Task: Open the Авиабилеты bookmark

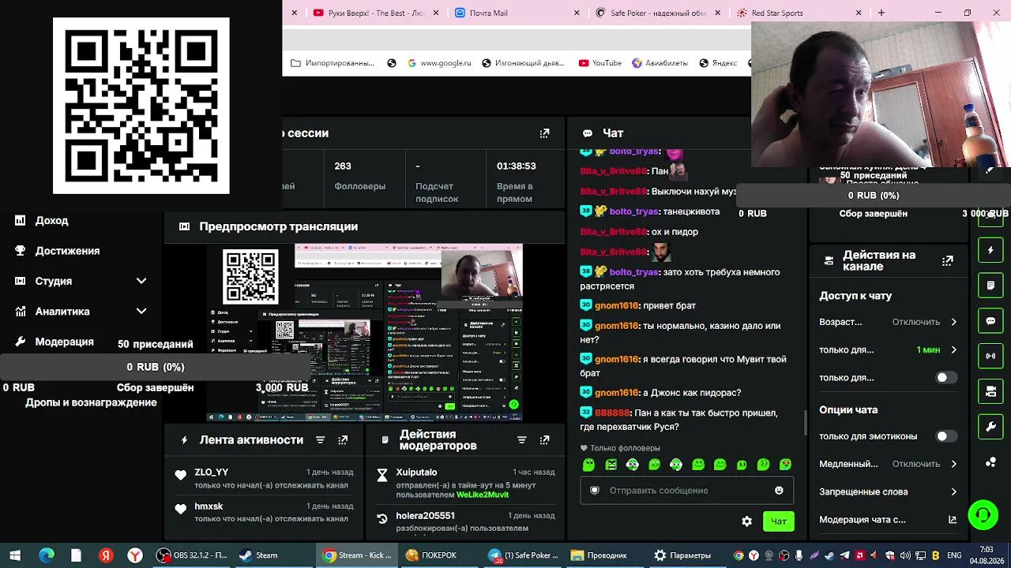Action: (x=660, y=63)
